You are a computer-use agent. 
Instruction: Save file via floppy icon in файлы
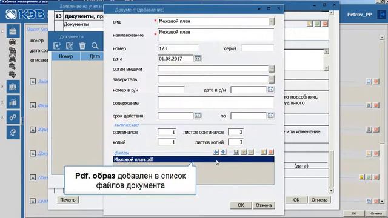coord(236,152)
